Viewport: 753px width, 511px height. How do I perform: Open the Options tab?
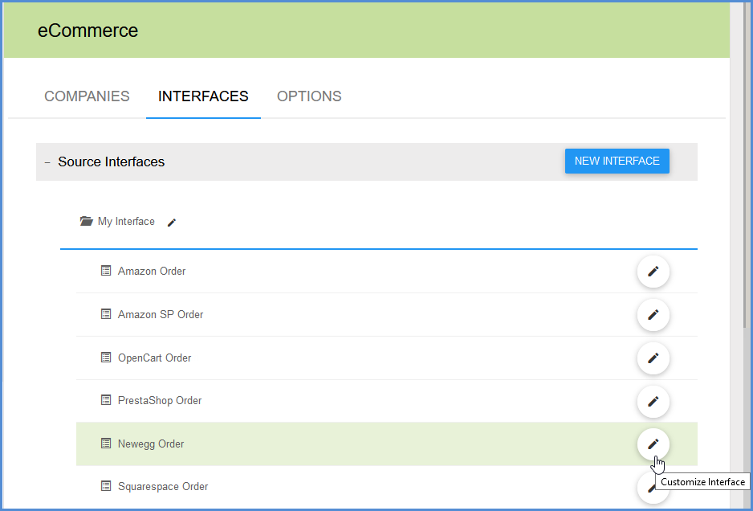(x=309, y=96)
